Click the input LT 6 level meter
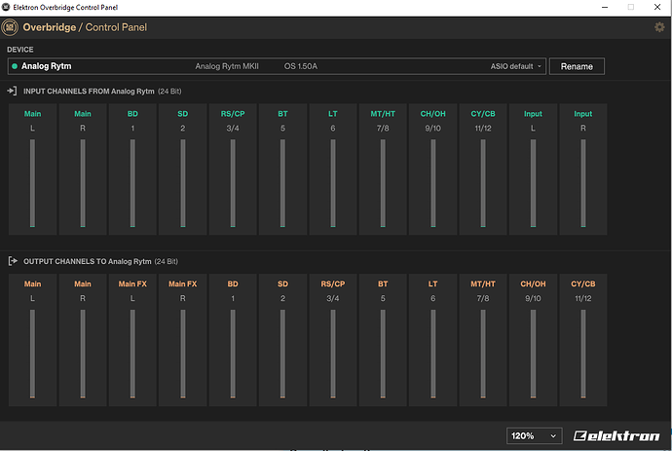 click(333, 183)
